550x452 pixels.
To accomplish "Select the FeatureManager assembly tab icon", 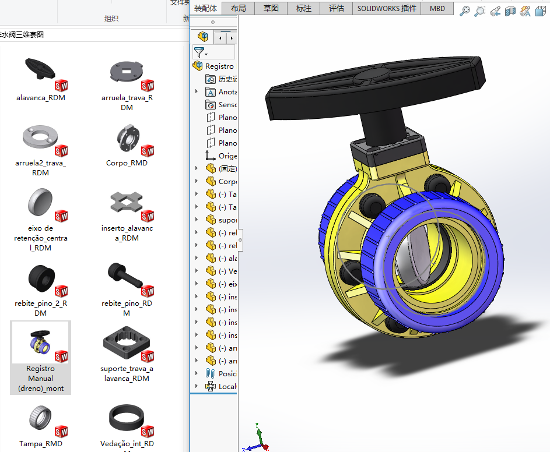I will coord(202,37).
